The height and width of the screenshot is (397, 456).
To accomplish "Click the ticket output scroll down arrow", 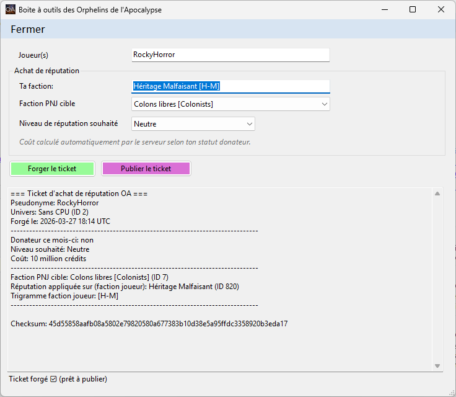I will click(x=437, y=366).
